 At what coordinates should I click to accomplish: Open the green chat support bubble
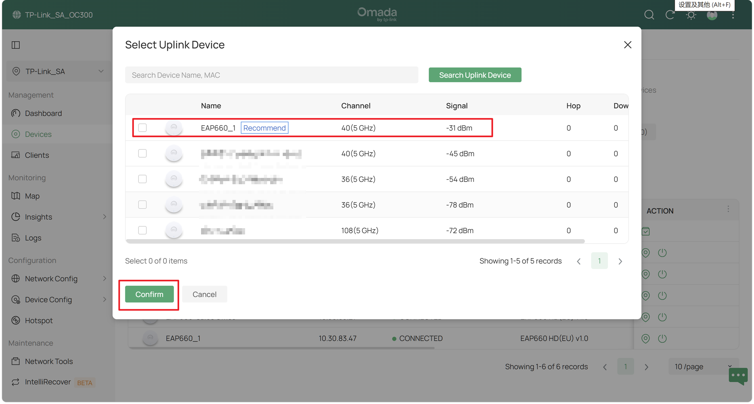point(738,376)
